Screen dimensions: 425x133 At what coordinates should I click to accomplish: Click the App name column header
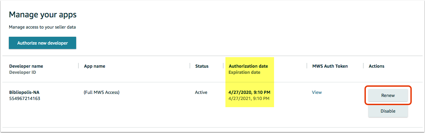95,66
